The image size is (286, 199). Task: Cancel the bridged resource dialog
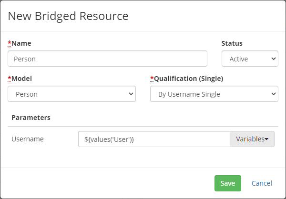coord(262,183)
